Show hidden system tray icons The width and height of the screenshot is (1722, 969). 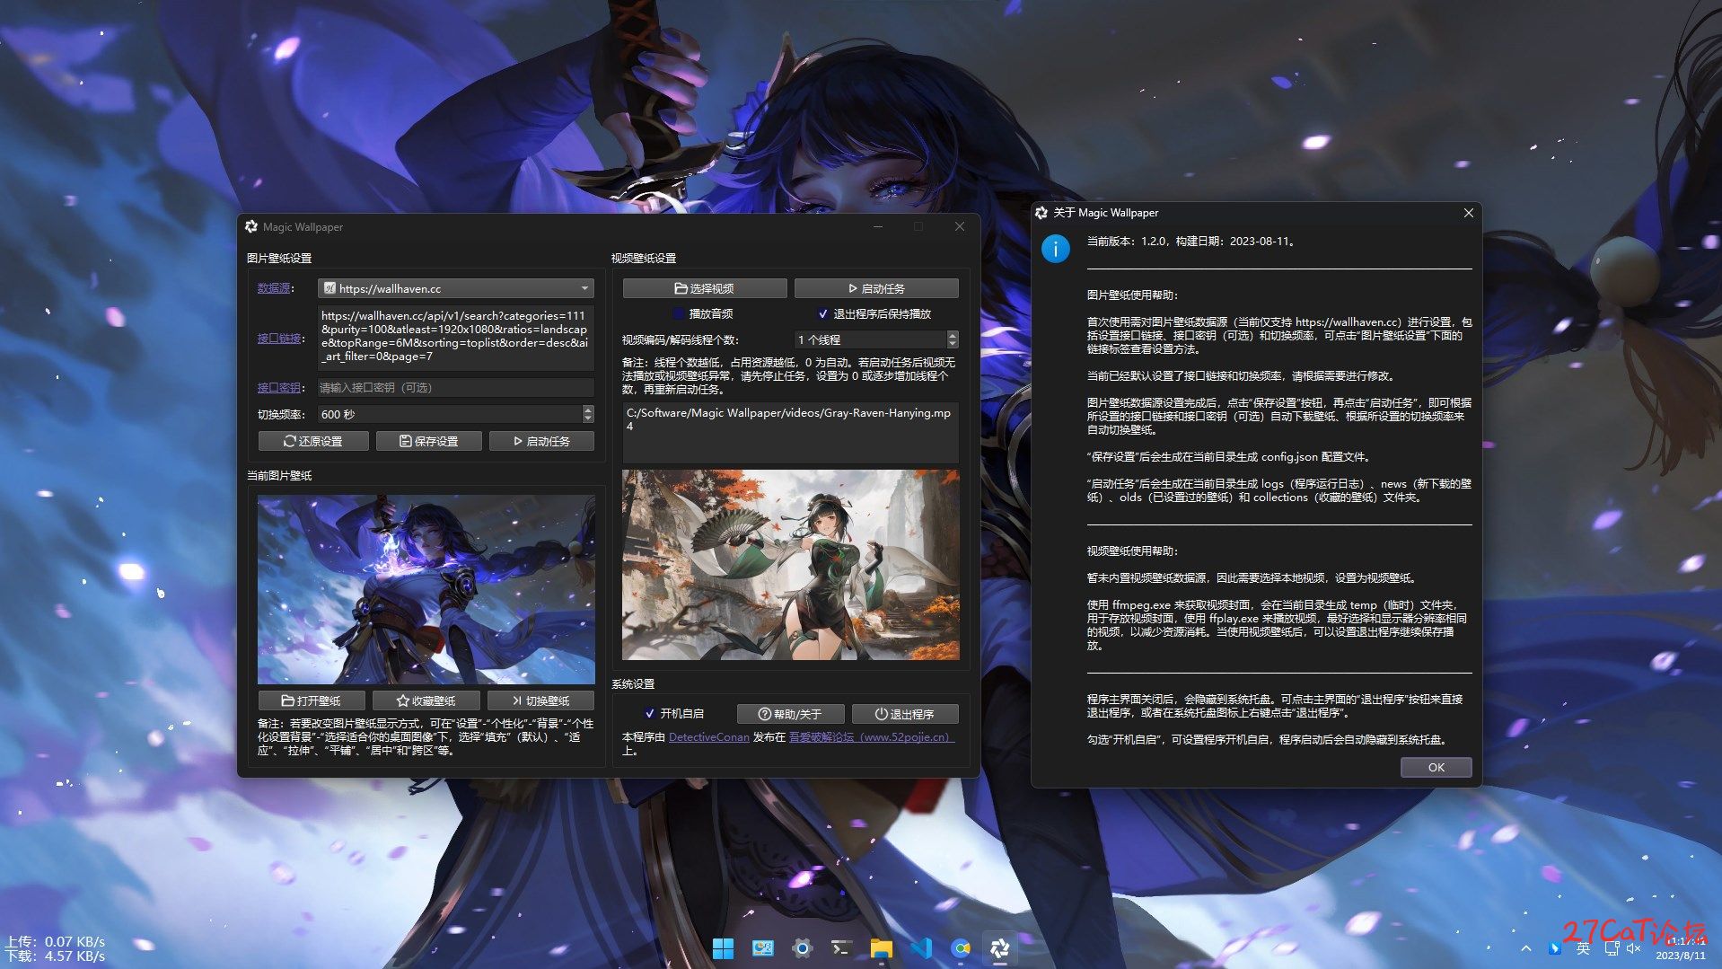[1526, 948]
